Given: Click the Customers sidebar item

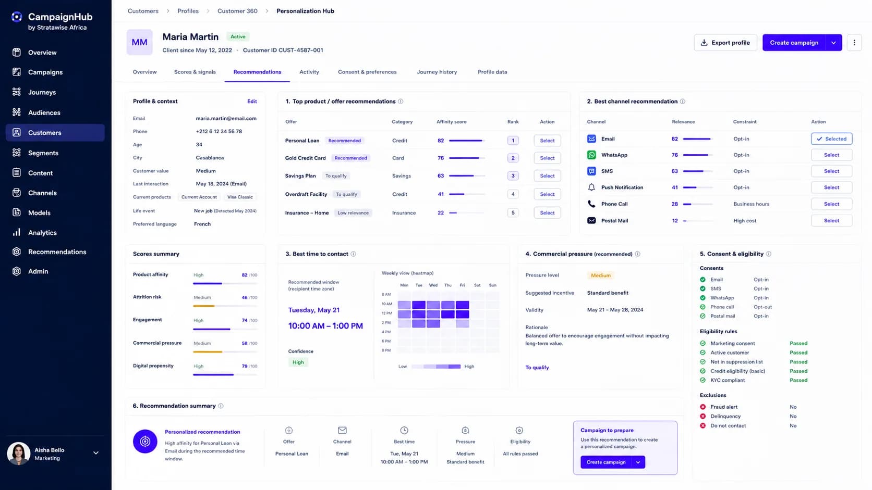Looking at the screenshot, I should pos(55,133).
